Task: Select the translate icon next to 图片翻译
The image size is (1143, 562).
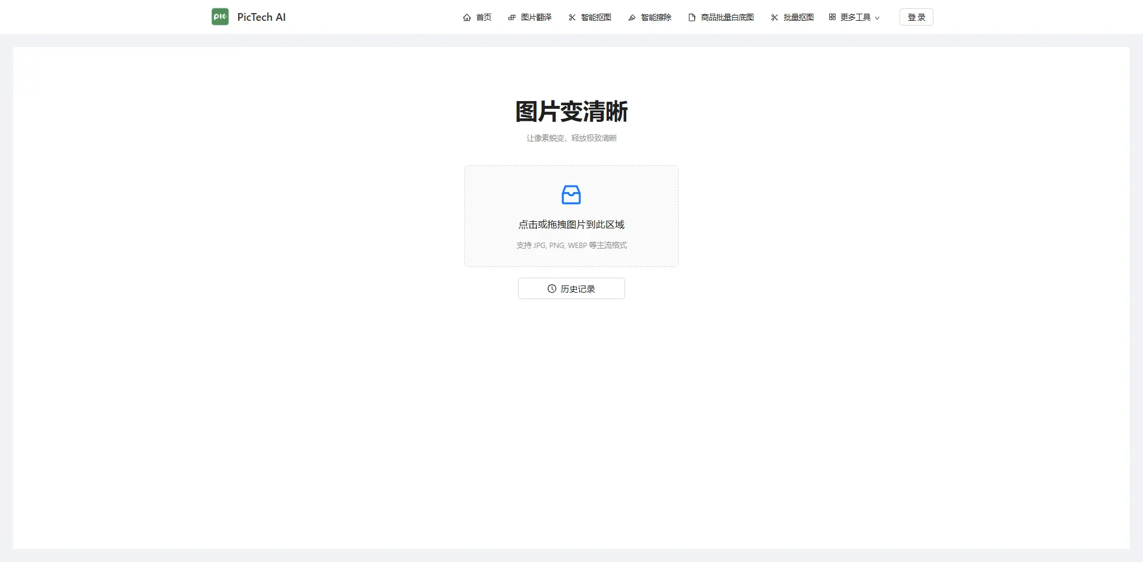Action: [512, 17]
